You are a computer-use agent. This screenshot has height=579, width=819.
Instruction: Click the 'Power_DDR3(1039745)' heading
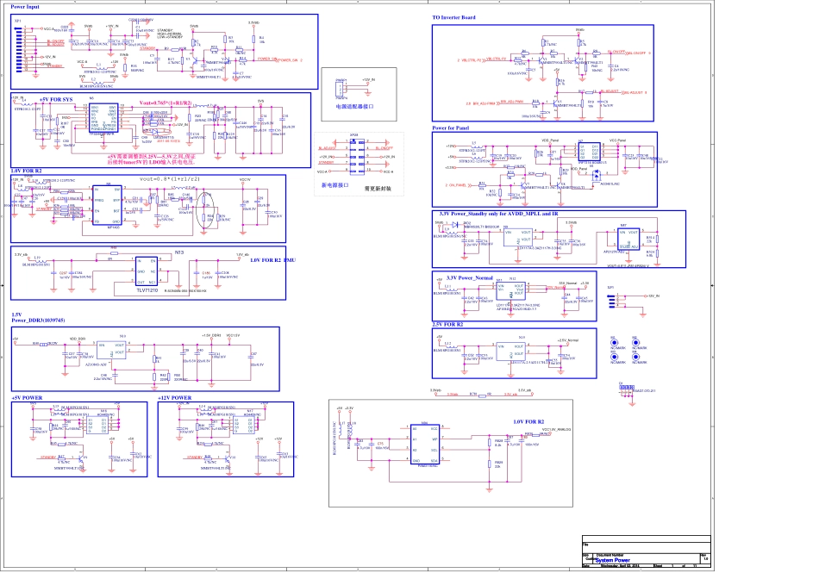(38, 320)
